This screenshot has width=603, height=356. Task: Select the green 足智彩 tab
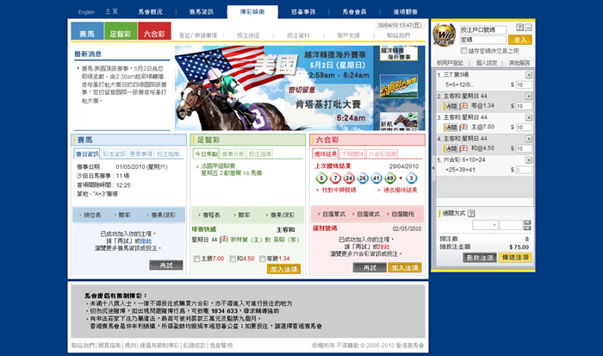(121, 31)
